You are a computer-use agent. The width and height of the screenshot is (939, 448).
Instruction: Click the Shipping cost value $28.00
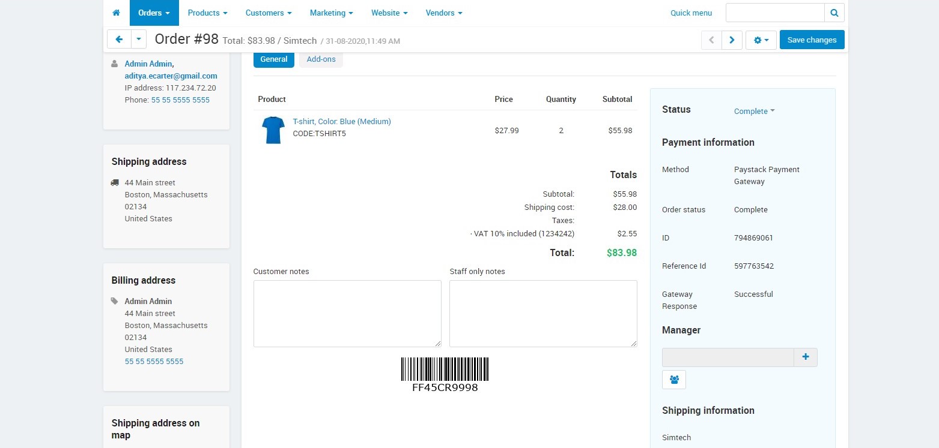point(625,207)
